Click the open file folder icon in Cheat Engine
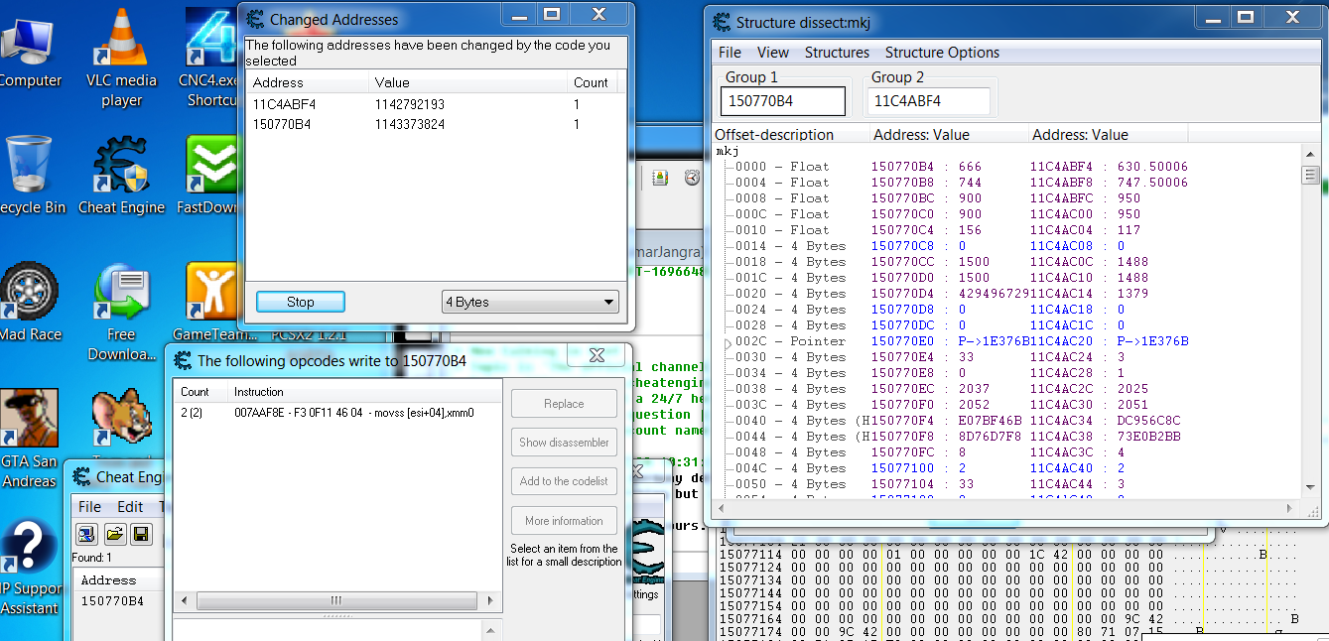This screenshot has width=1329, height=641. (114, 535)
